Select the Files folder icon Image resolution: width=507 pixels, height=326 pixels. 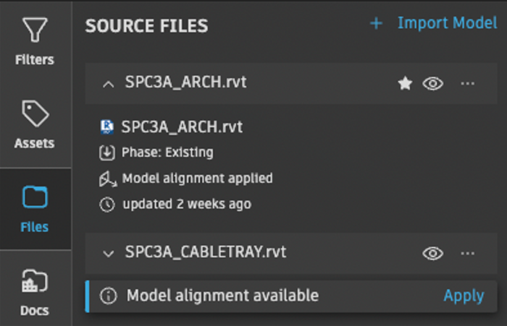pos(35,197)
